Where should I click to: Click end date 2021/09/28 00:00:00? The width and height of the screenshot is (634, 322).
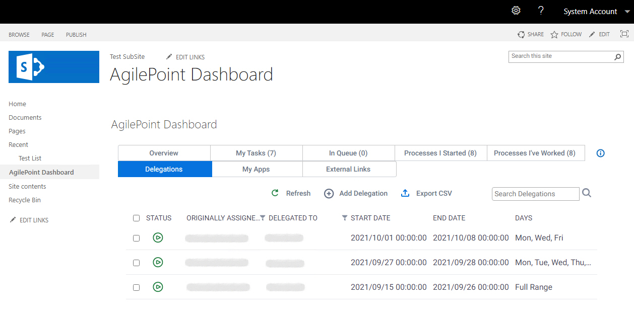pos(471,262)
